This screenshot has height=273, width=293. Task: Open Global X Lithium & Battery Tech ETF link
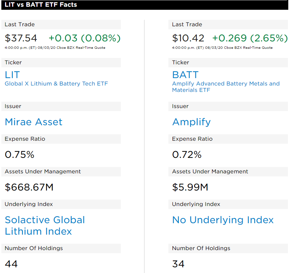pos(56,84)
